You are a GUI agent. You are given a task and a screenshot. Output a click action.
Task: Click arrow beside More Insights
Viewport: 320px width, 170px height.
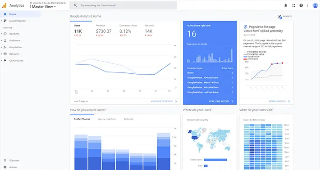click(x=289, y=101)
